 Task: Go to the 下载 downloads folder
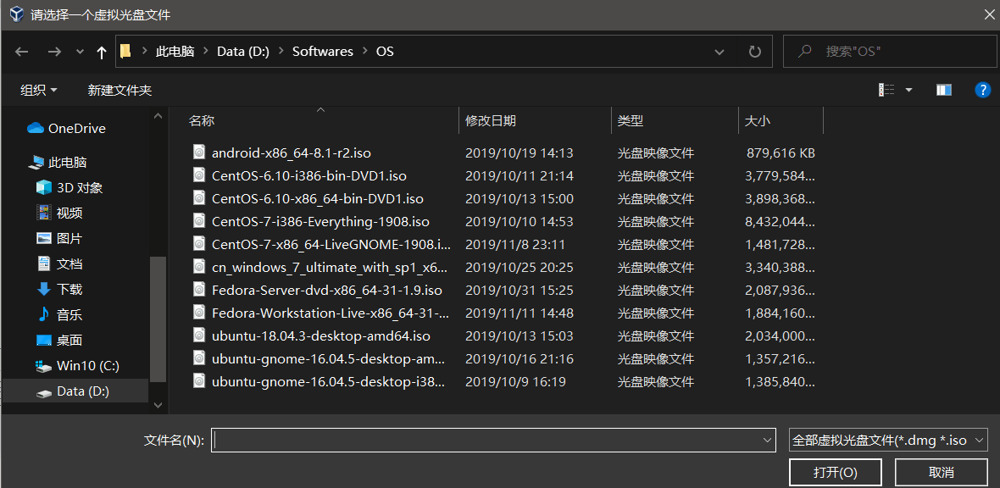[69, 290]
